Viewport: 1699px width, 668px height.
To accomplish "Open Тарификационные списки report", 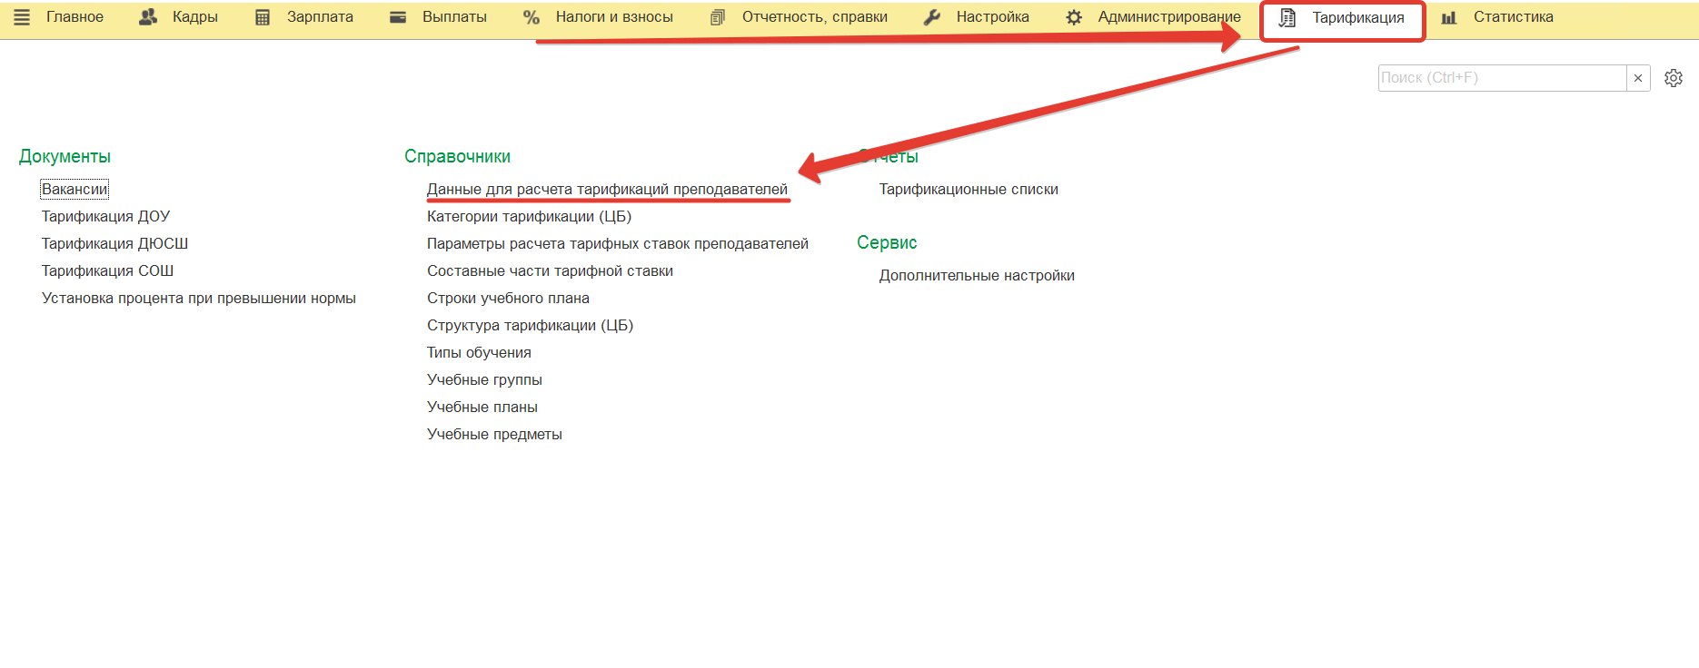I will tap(968, 189).
